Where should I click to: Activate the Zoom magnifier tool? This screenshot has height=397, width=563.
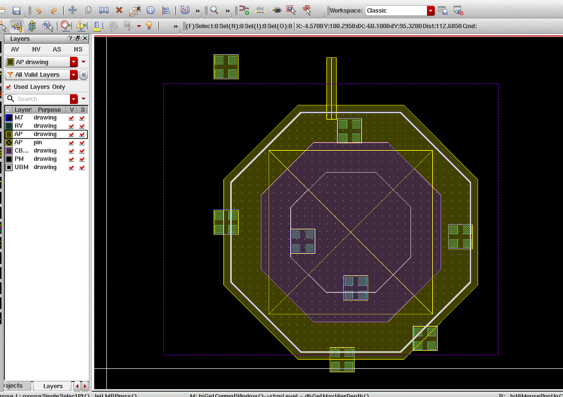pyautogui.click(x=214, y=10)
